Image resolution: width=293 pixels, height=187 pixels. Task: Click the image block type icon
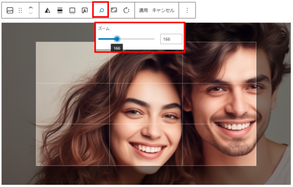point(10,10)
